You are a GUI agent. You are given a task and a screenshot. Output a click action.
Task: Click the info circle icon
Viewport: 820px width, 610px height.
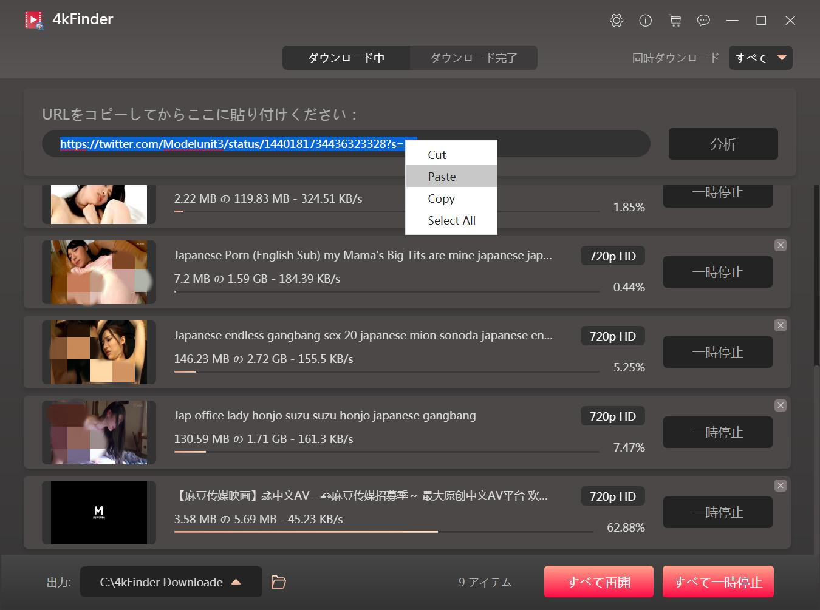645,21
